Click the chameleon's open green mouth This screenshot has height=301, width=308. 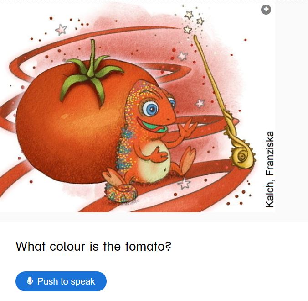coord(154,127)
